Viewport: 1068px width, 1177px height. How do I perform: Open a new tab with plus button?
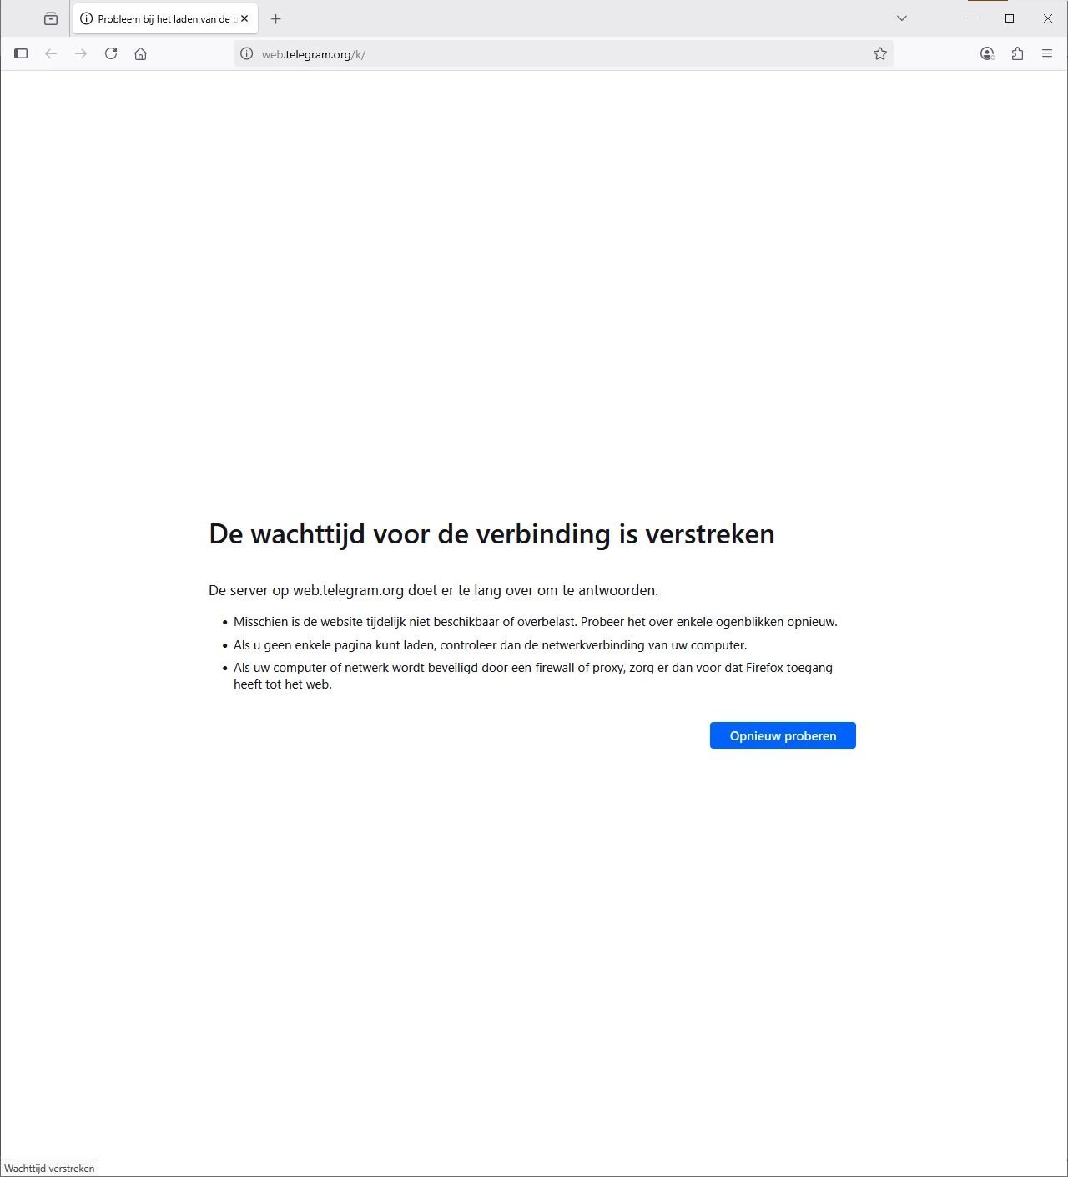pos(276,18)
